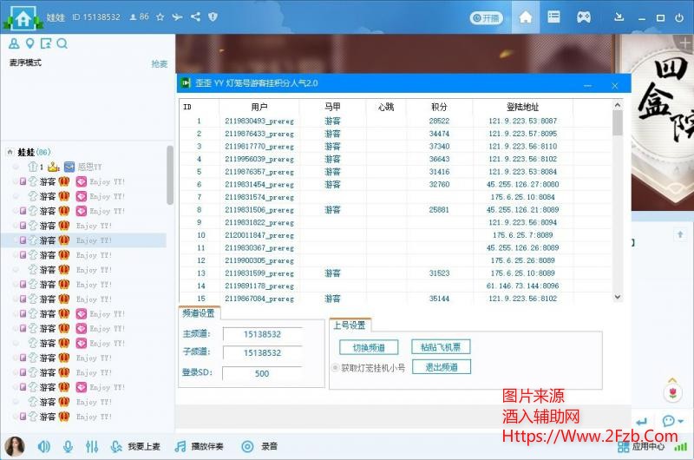This screenshot has width=694, height=460.
Task: Click the 开播 start broadcast button
Action: pyautogui.click(x=486, y=17)
